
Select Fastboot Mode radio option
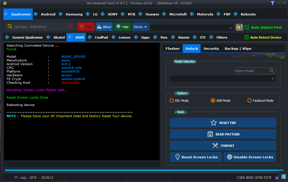[x=249, y=101]
